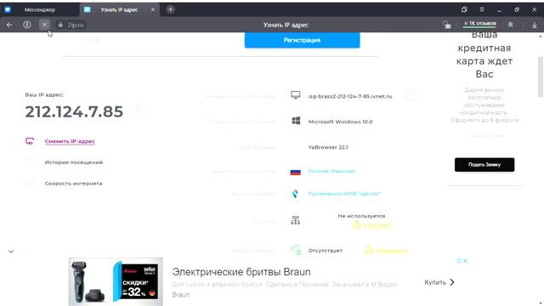
Task: Open the Россия, Иваново location link
Action: pos(331,171)
